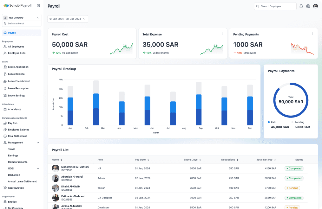Click the Your Company logo icon

[5, 18]
